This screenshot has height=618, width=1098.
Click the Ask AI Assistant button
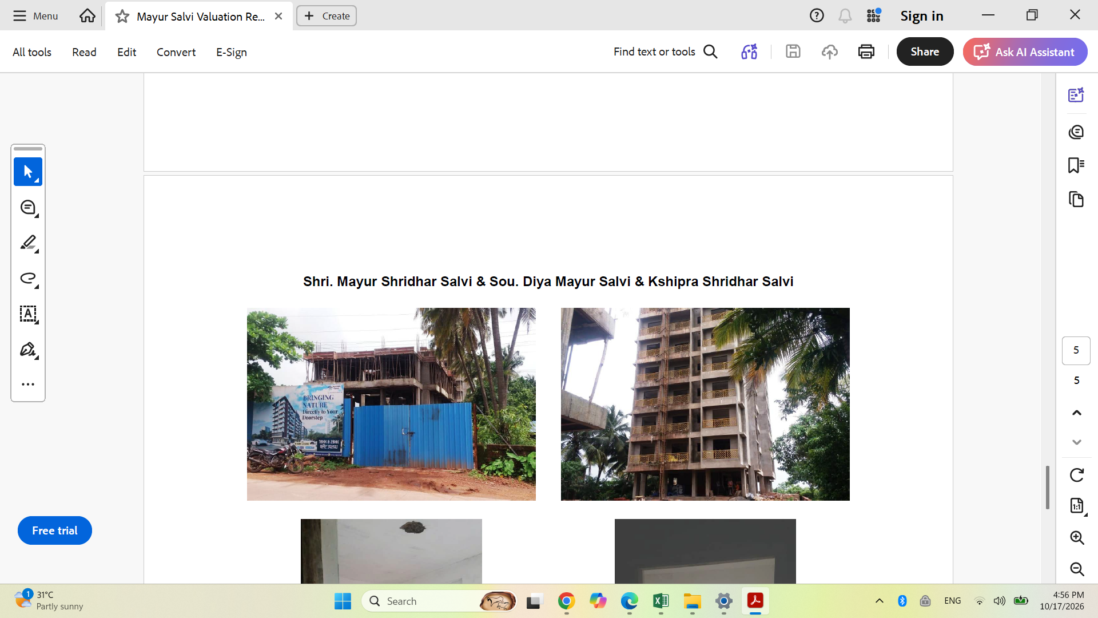tap(1025, 51)
